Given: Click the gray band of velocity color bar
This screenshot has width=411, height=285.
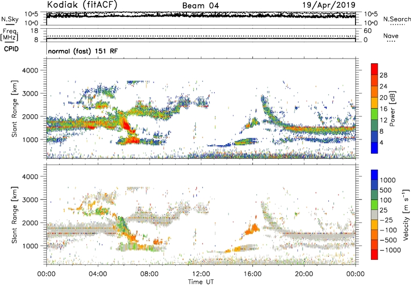Looking at the screenshot, I should 375,215.
